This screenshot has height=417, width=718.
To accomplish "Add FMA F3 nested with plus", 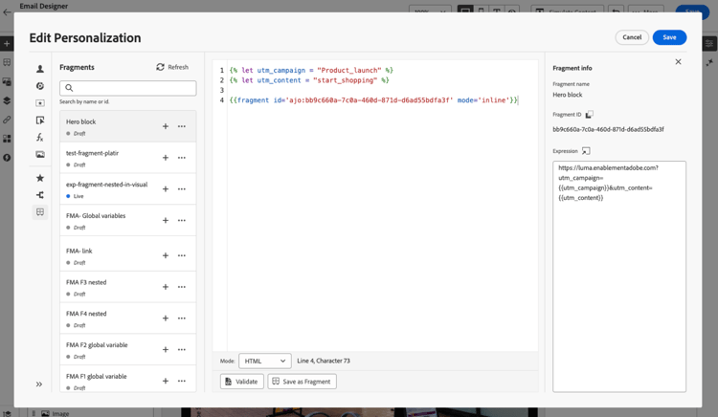I will coord(166,287).
